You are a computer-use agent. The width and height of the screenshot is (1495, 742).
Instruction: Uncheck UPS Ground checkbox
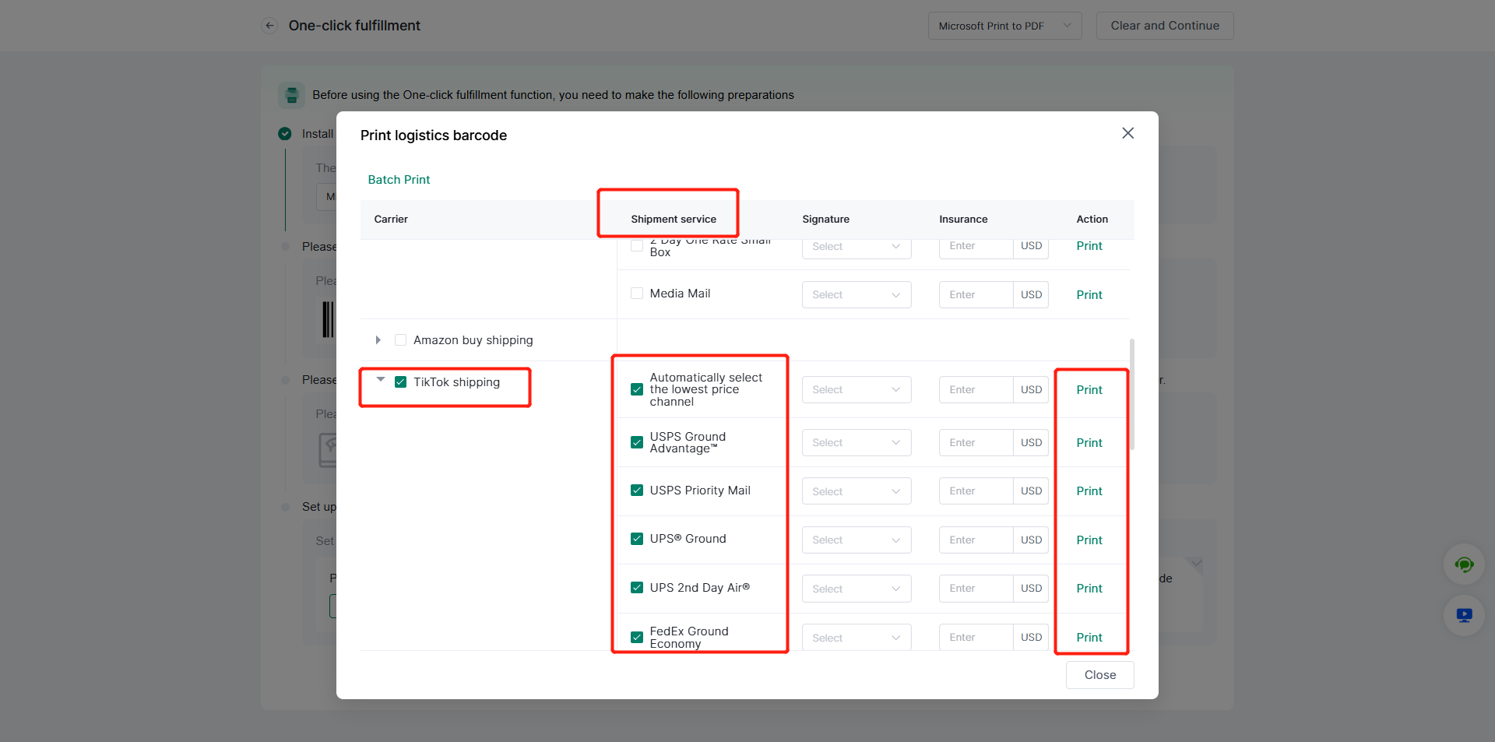[x=637, y=539]
